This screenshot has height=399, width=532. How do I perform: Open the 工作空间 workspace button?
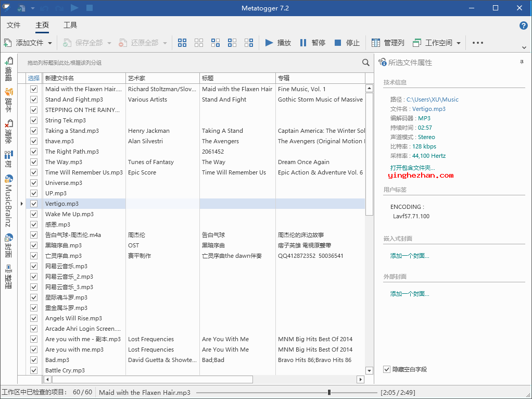coord(433,43)
